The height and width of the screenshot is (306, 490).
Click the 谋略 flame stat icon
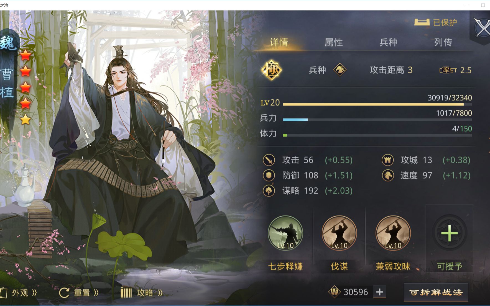click(x=269, y=191)
